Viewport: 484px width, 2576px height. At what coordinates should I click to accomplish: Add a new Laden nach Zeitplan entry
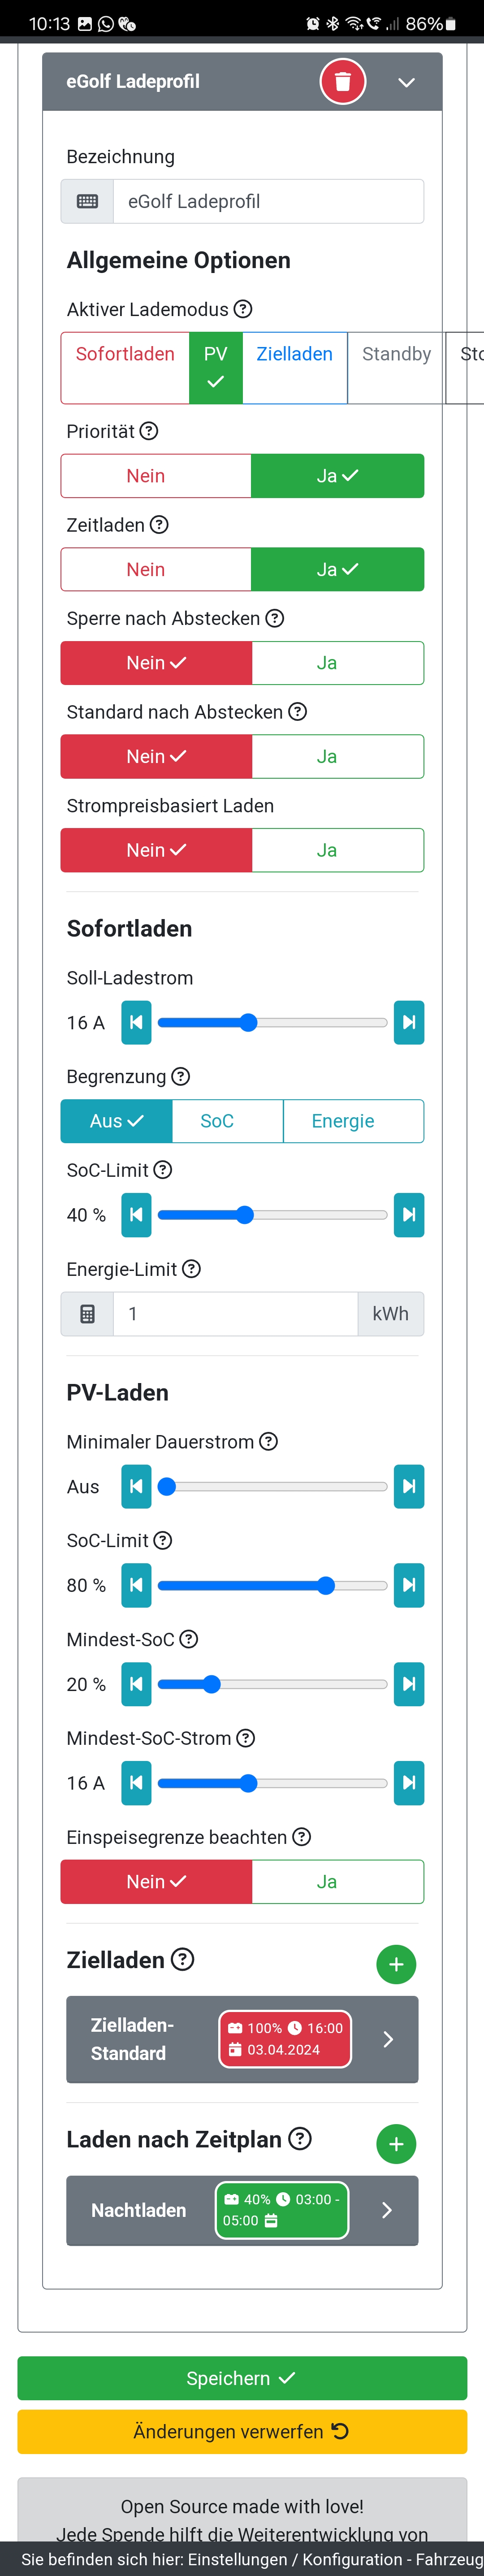pos(396,2144)
